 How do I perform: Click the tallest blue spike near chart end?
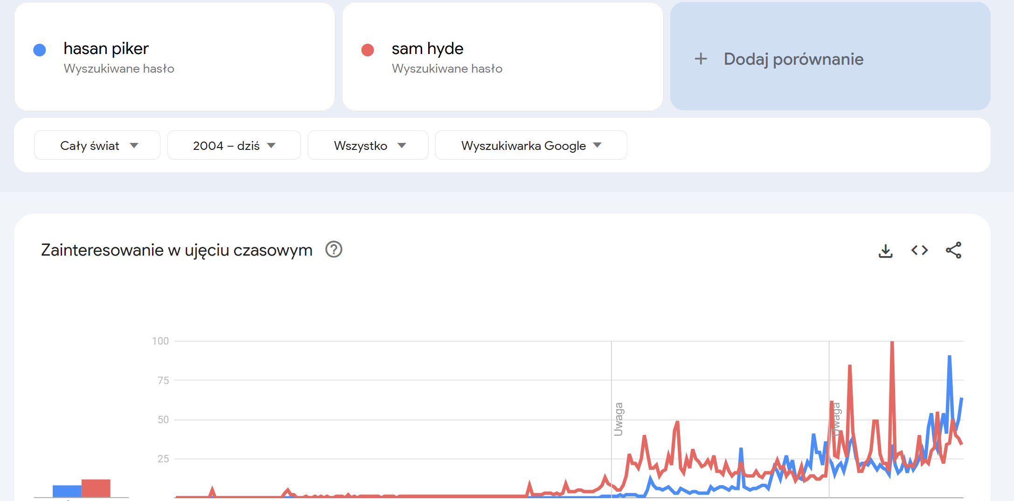coord(949,358)
